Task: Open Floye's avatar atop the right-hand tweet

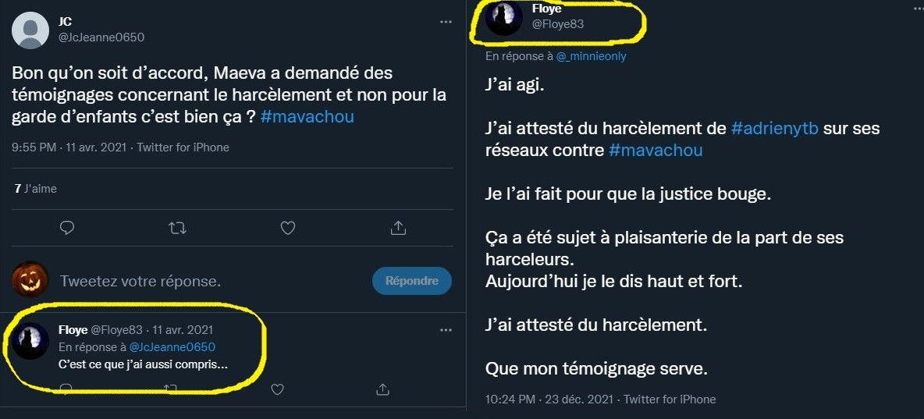Action: tap(503, 18)
